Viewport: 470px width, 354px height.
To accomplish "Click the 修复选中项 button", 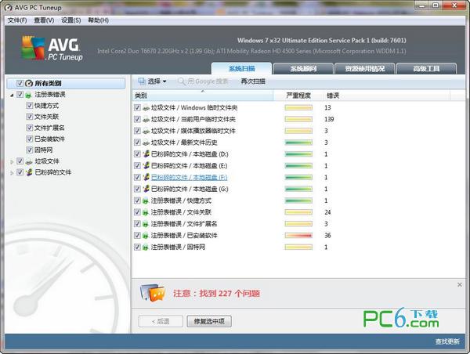I will pyautogui.click(x=209, y=321).
